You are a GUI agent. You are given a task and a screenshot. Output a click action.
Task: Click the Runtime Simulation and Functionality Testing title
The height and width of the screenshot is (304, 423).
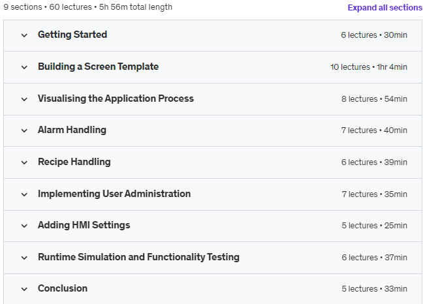tap(138, 257)
